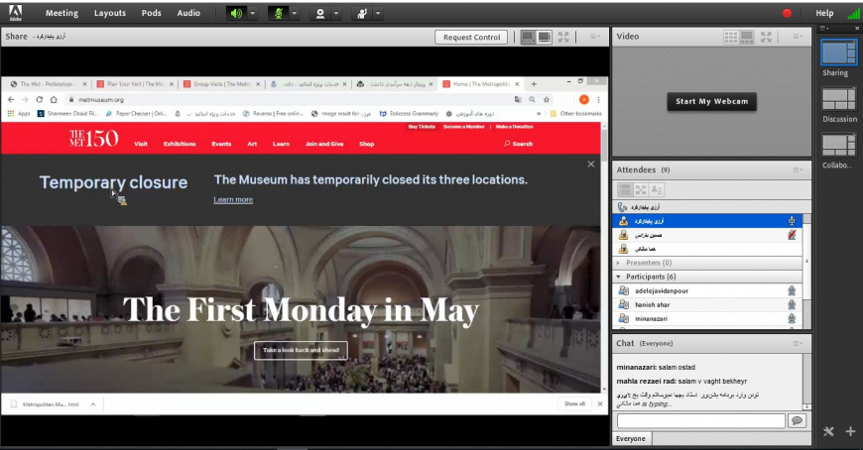The height and width of the screenshot is (450, 863).
Task: Click the Request Control button
Action: 471,37
